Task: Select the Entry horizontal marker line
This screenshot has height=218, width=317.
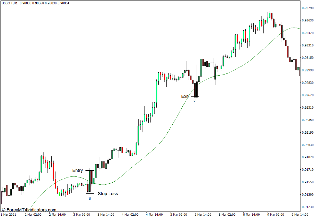Action: click(90, 170)
